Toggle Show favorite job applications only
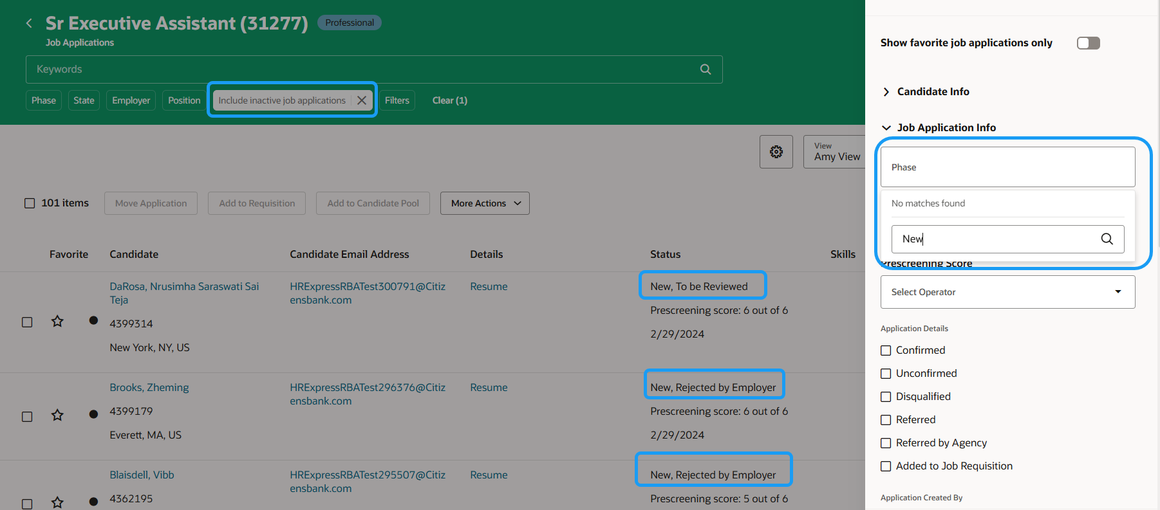 tap(1089, 43)
